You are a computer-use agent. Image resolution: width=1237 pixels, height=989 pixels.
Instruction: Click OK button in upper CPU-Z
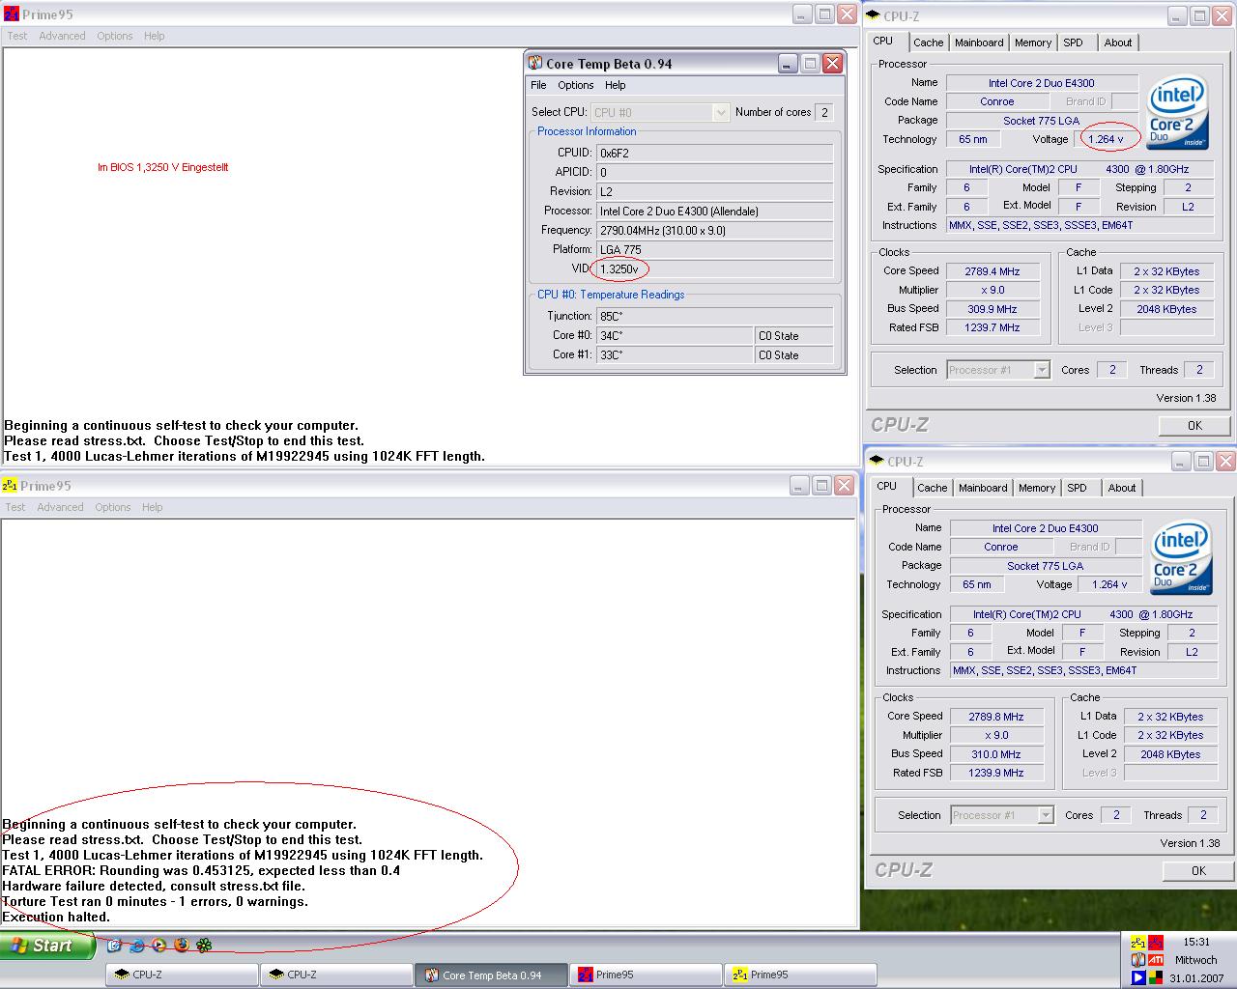tap(1194, 425)
